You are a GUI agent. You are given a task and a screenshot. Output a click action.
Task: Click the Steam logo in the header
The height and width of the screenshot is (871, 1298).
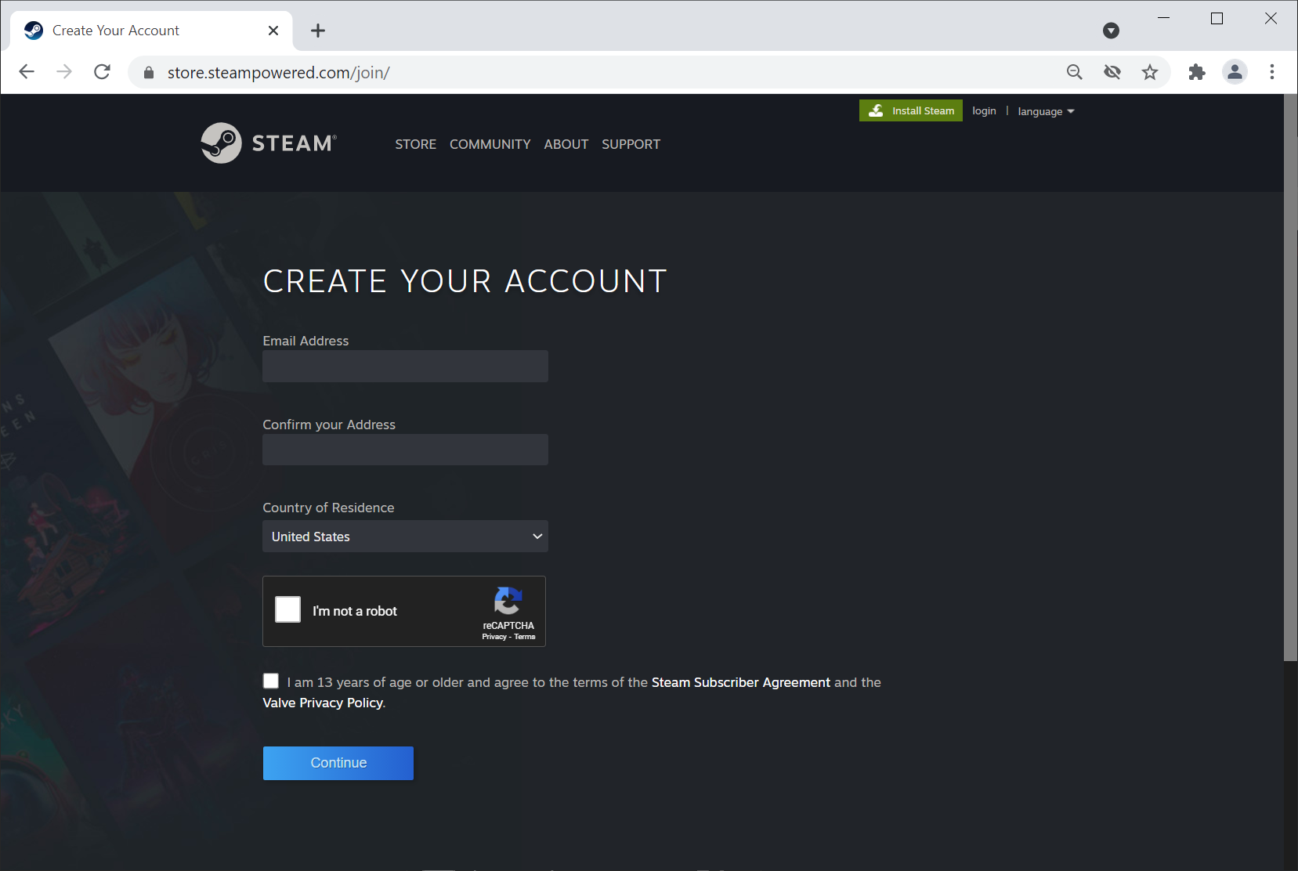coord(269,143)
